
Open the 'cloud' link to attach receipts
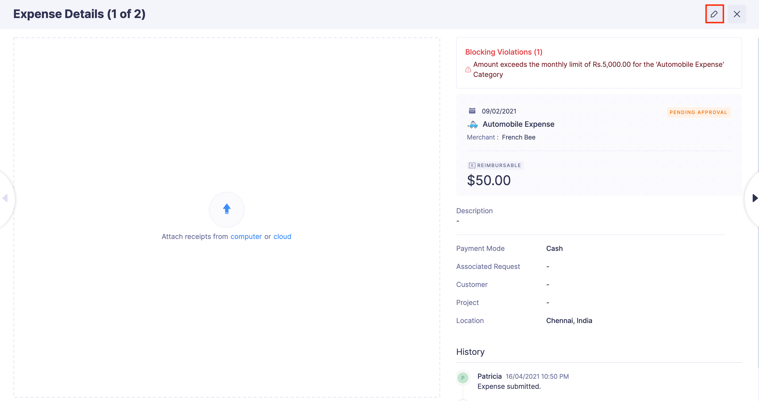tap(282, 236)
